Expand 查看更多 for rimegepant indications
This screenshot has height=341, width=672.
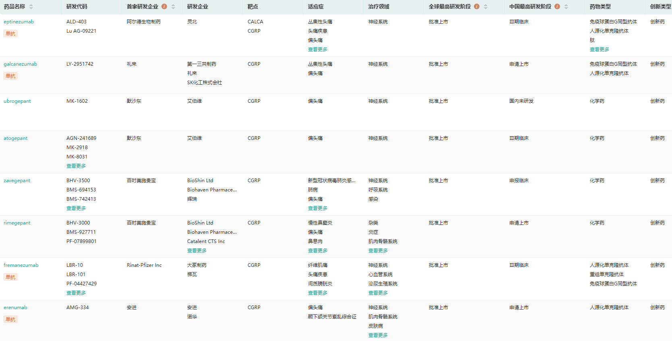coord(318,251)
